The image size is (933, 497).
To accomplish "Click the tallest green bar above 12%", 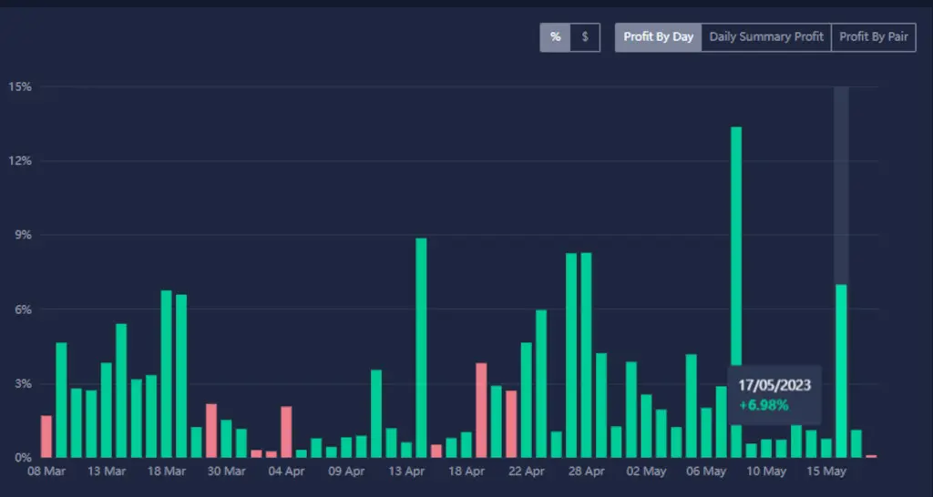I will click(736, 291).
